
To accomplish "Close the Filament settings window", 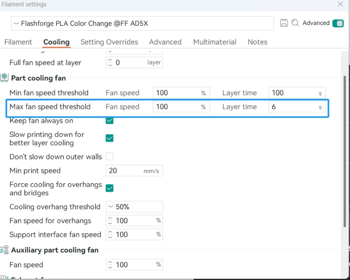I will coord(340,4).
